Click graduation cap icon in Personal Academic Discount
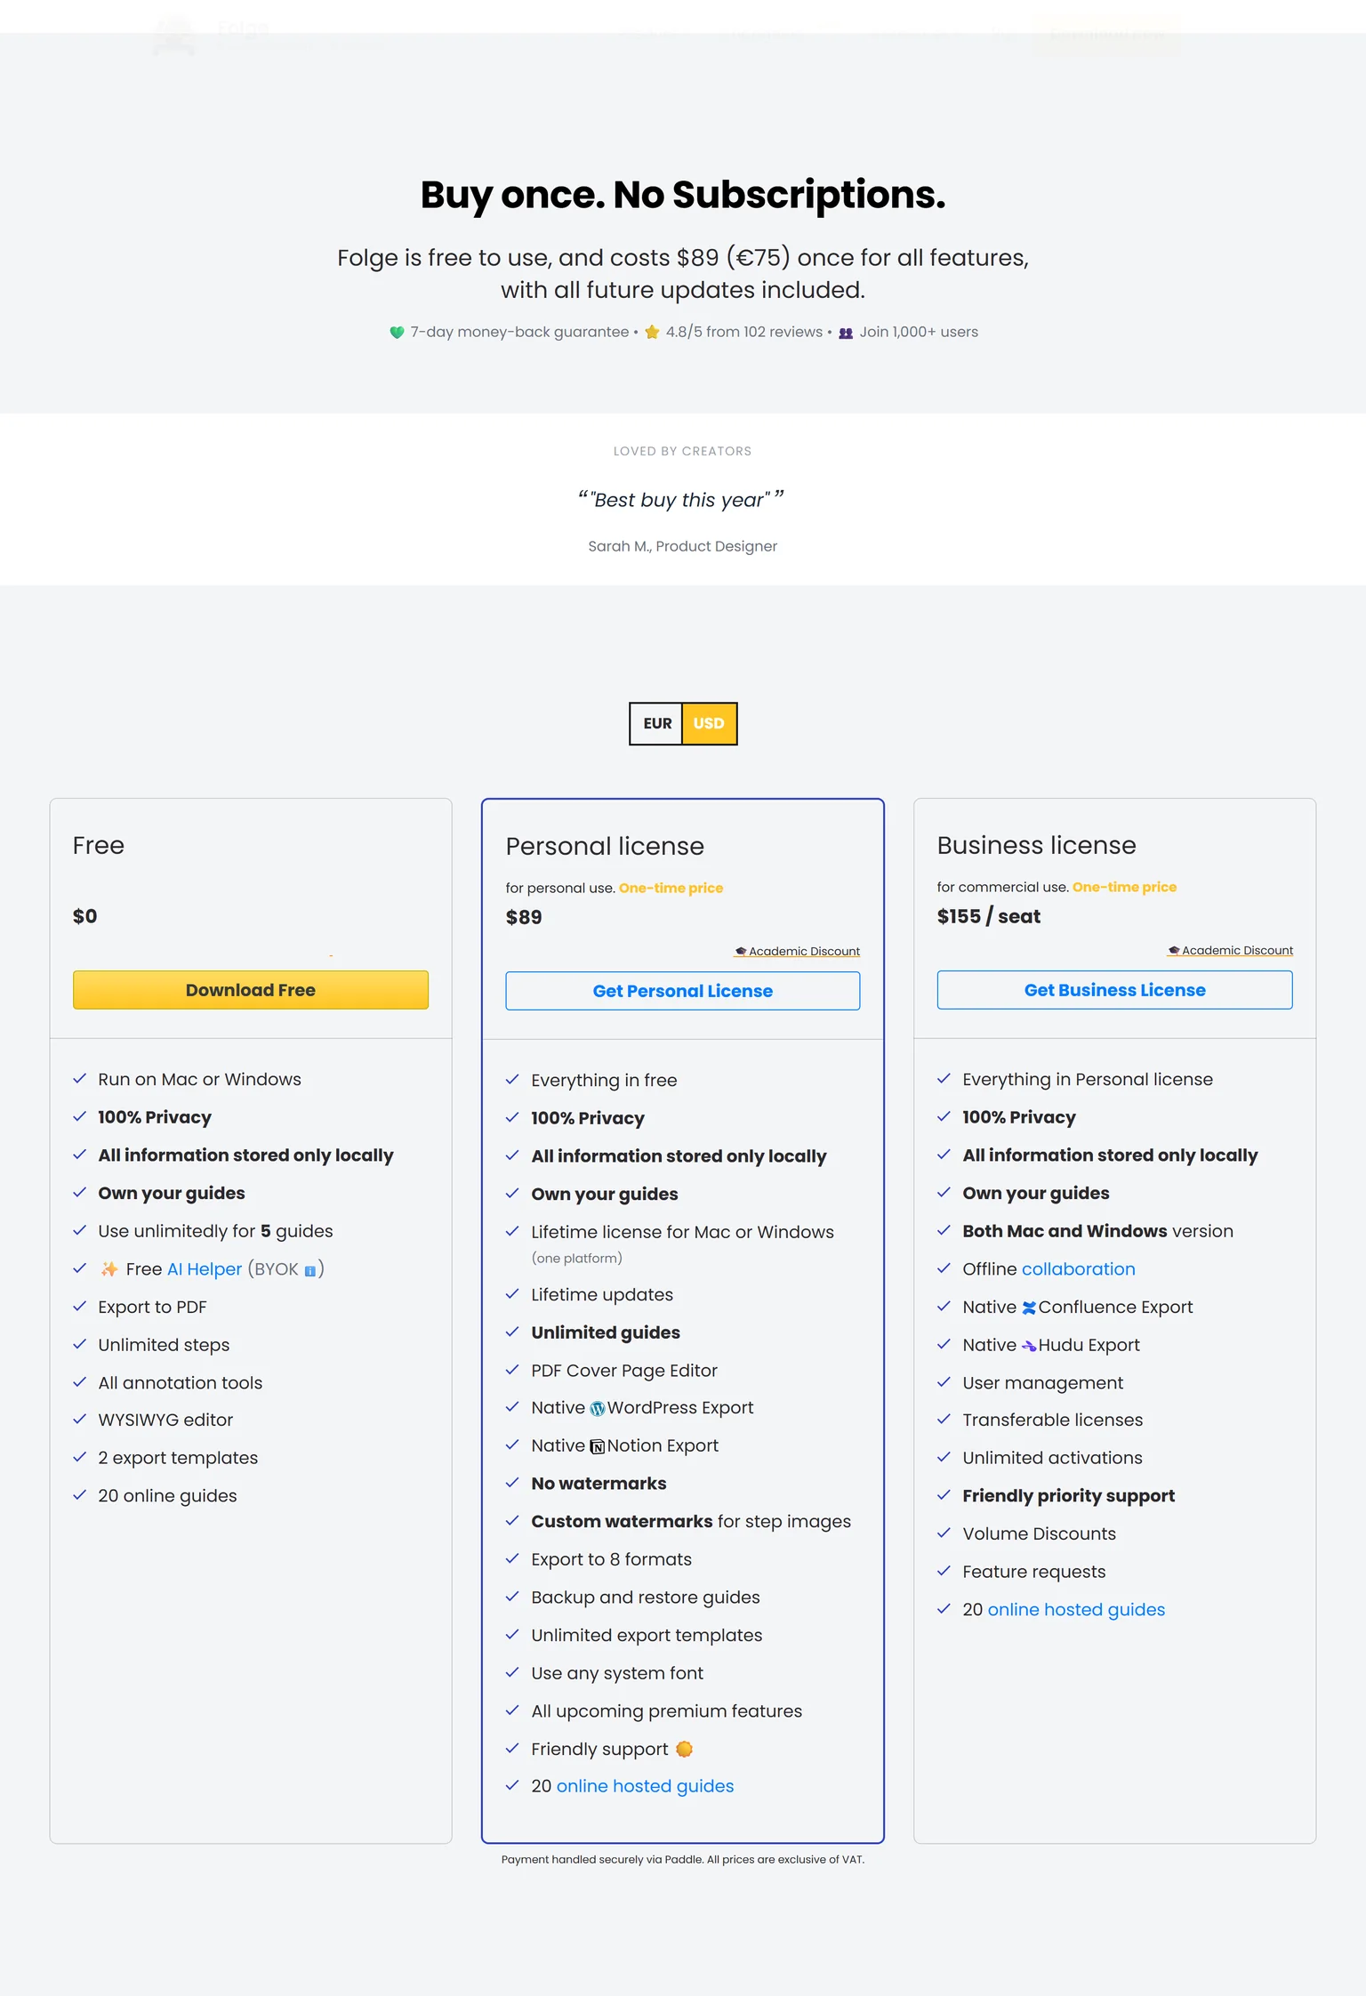1366x1996 pixels. click(x=741, y=951)
